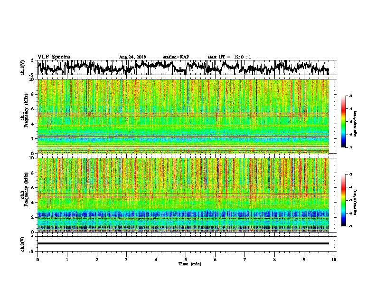The width and height of the screenshot is (376, 291).
Task: Select the "Aug.24, 2019" date label
Action: coord(132,57)
